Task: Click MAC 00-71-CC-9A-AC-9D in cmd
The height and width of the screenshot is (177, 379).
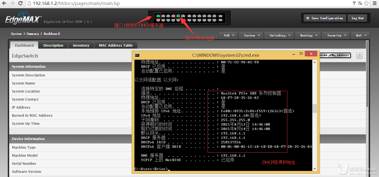Action: tap(240, 62)
